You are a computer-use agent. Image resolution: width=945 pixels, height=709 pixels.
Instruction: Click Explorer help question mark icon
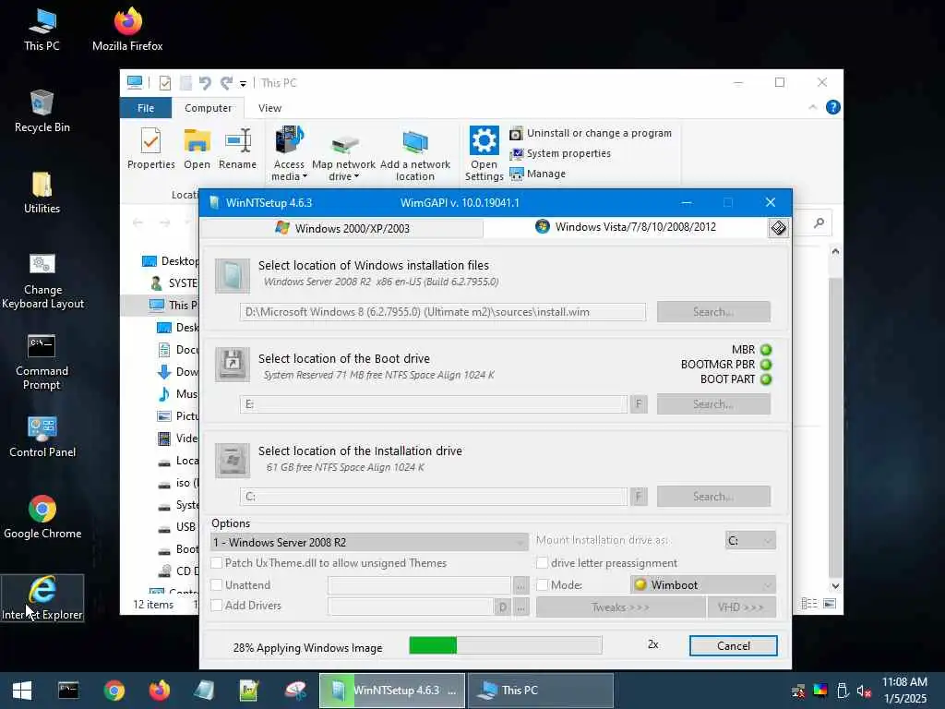833,107
